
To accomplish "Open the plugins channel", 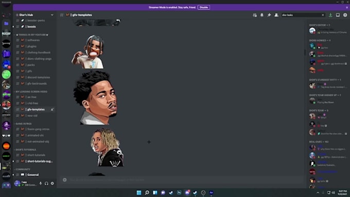I will pyautogui.click(x=34, y=46).
